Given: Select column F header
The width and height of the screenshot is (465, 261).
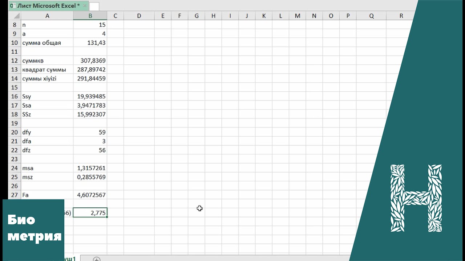Looking at the screenshot, I should [x=179, y=16].
